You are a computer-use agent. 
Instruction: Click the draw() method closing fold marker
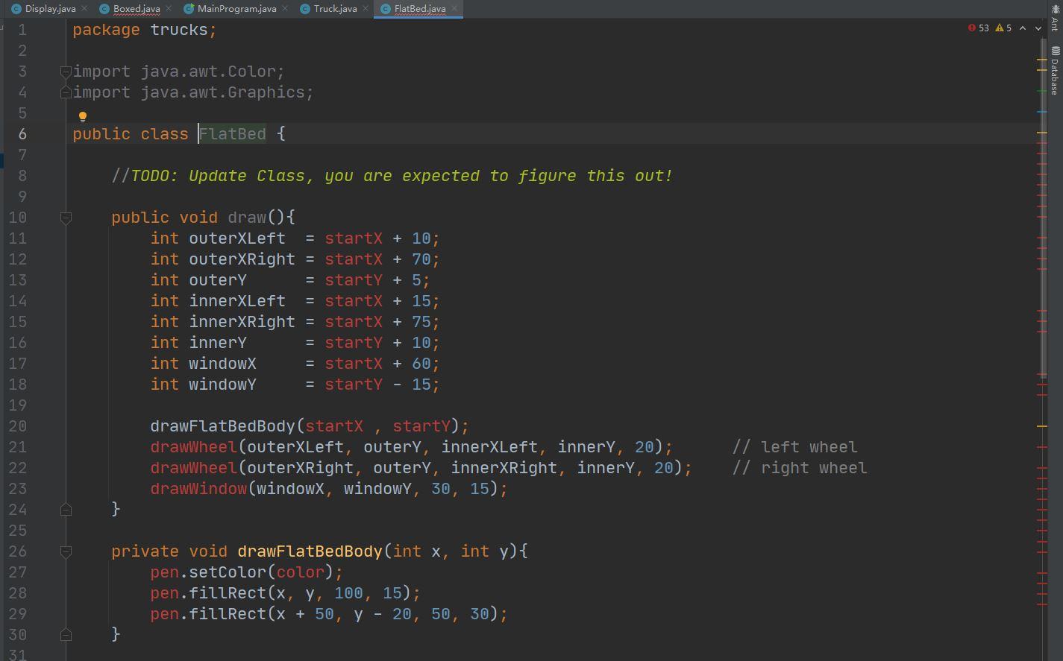click(66, 510)
